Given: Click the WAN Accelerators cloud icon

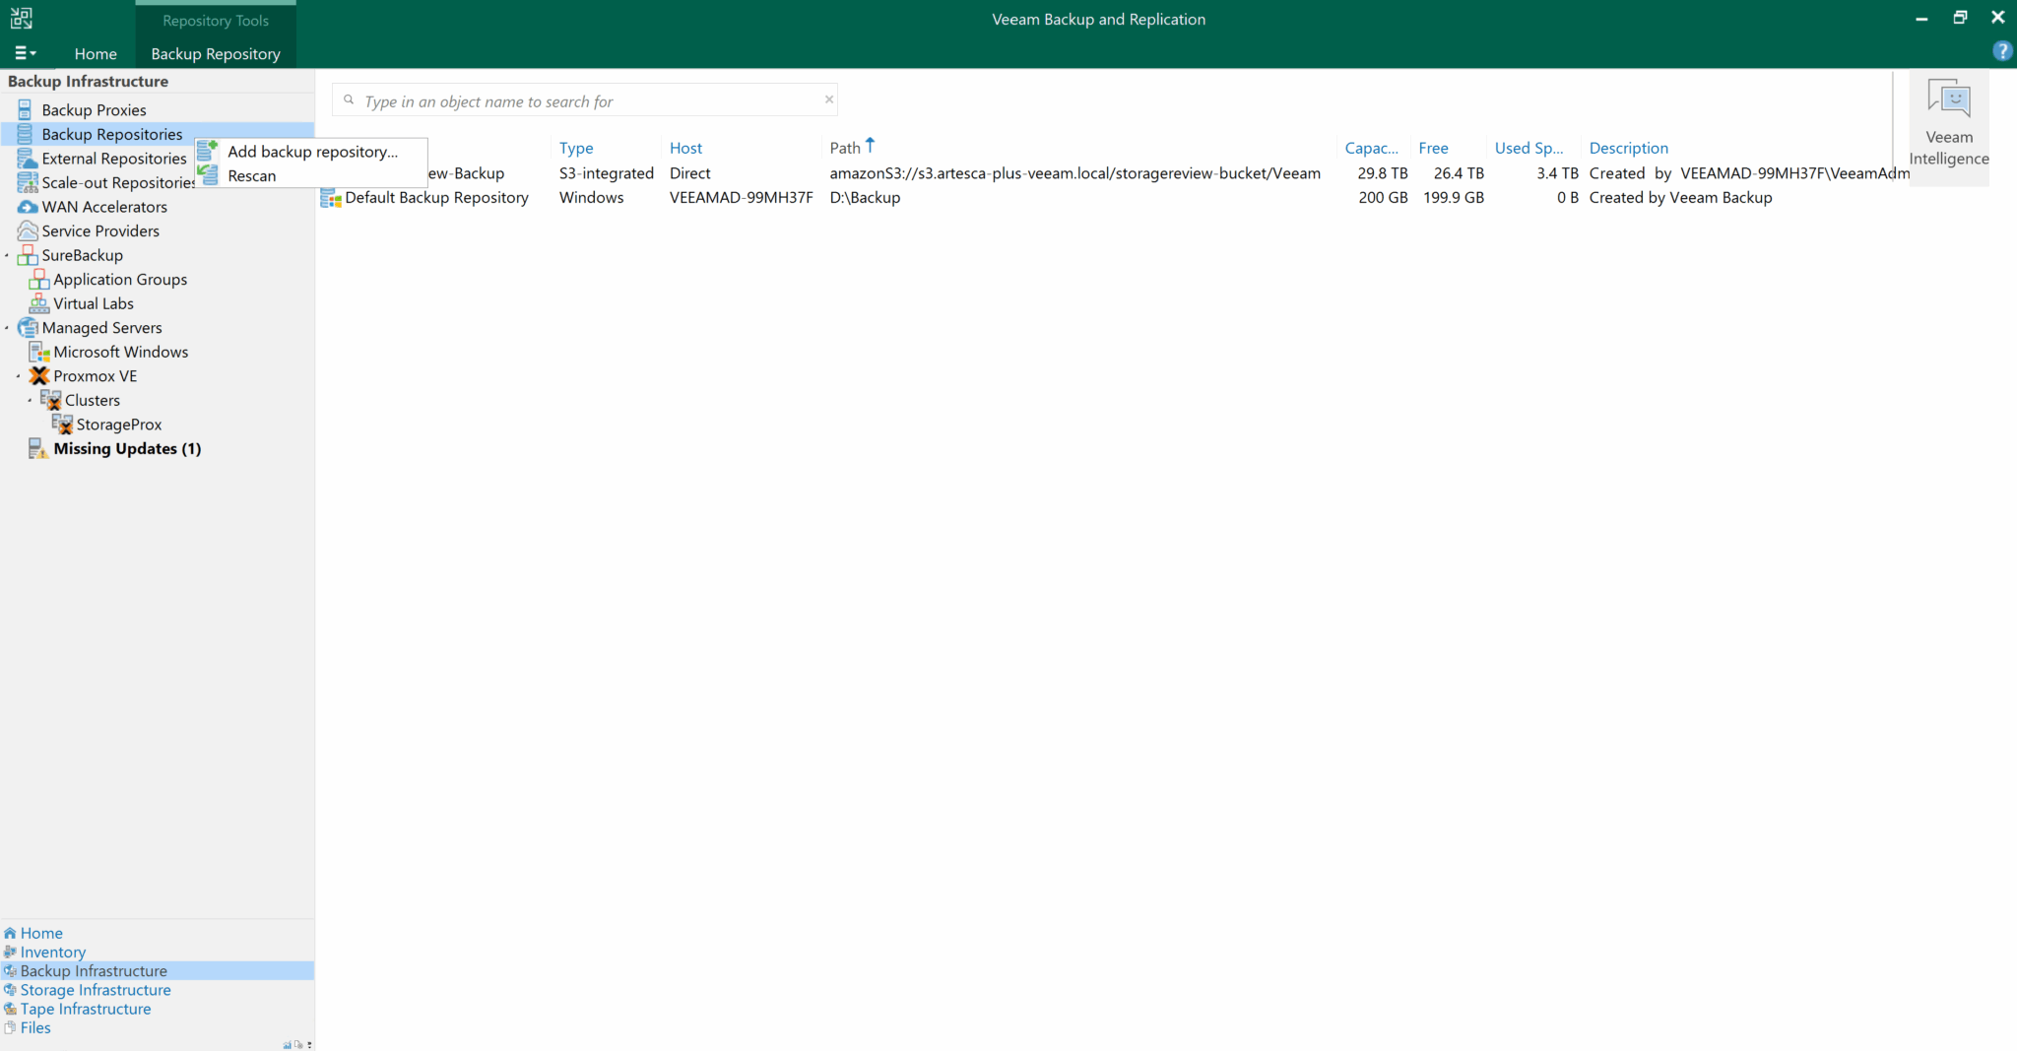Looking at the screenshot, I should [x=28, y=207].
